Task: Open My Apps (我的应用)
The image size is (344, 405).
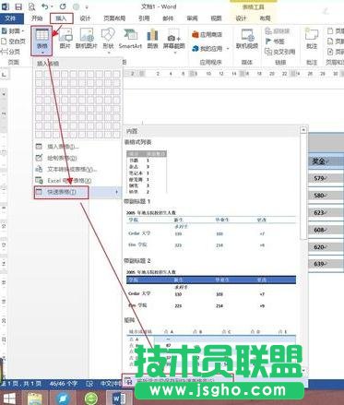Action: tap(208, 48)
